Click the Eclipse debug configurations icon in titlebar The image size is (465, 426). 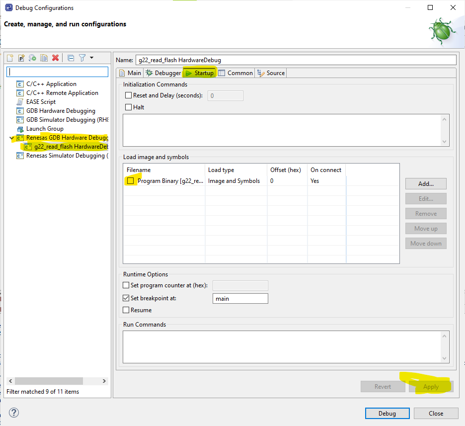point(8,7)
